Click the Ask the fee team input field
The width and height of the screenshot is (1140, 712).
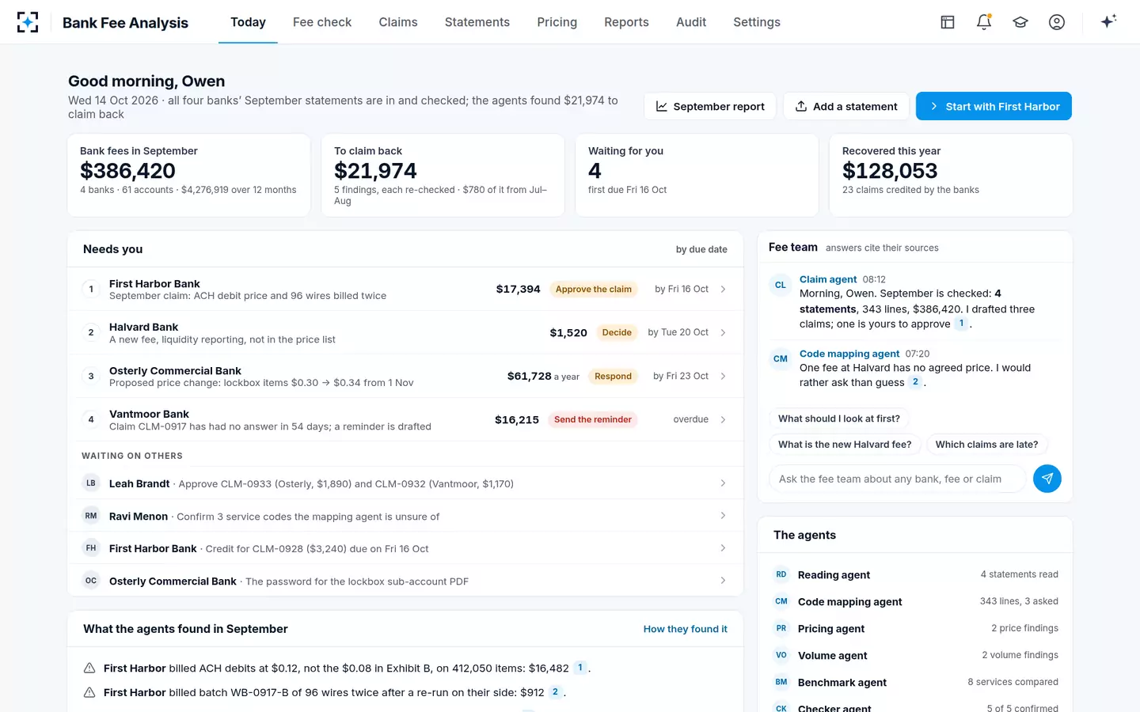click(x=897, y=479)
